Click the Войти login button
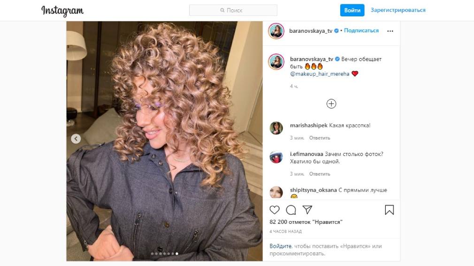Screen dimensions: 474x266 [352, 10]
